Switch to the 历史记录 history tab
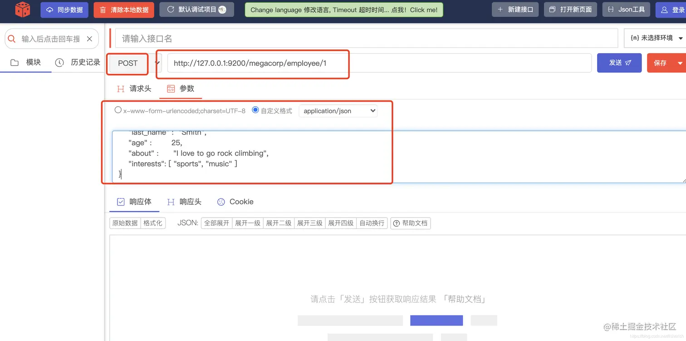Viewport: 686px width, 341px height. (78, 62)
